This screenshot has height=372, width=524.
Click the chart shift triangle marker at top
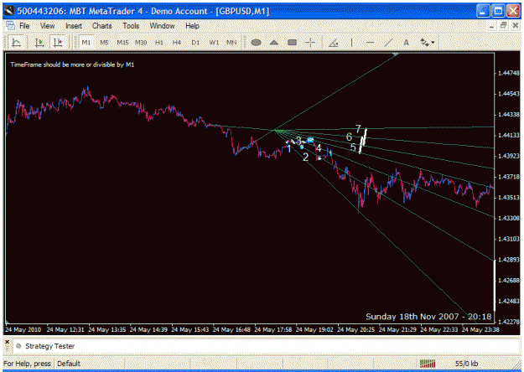coord(396,54)
